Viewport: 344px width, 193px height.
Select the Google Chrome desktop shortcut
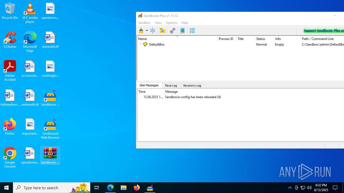(x=10, y=158)
